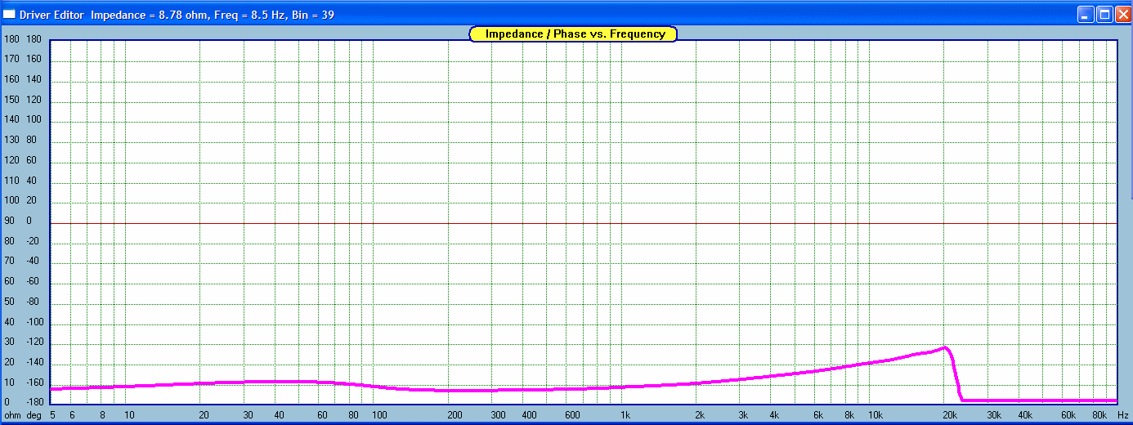Screen dimensions: 1133x425
Task: Click the '150' ohm axis label
Action: 11,100
